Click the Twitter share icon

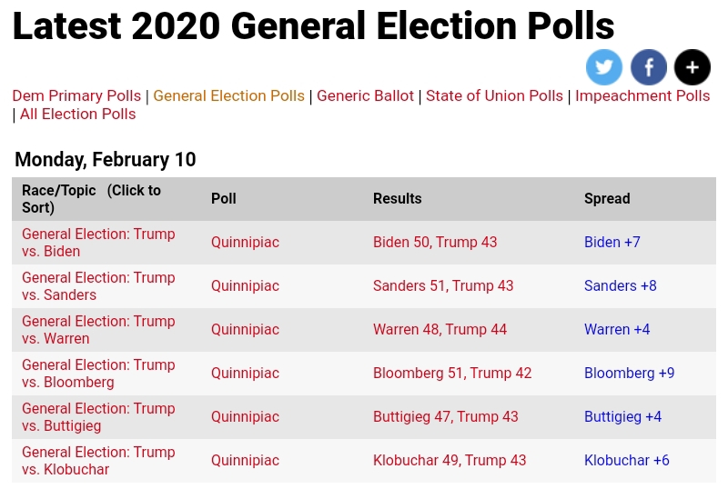[x=604, y=67]
